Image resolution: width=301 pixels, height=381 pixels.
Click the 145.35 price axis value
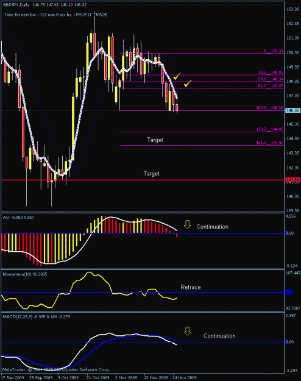[292, 124]
